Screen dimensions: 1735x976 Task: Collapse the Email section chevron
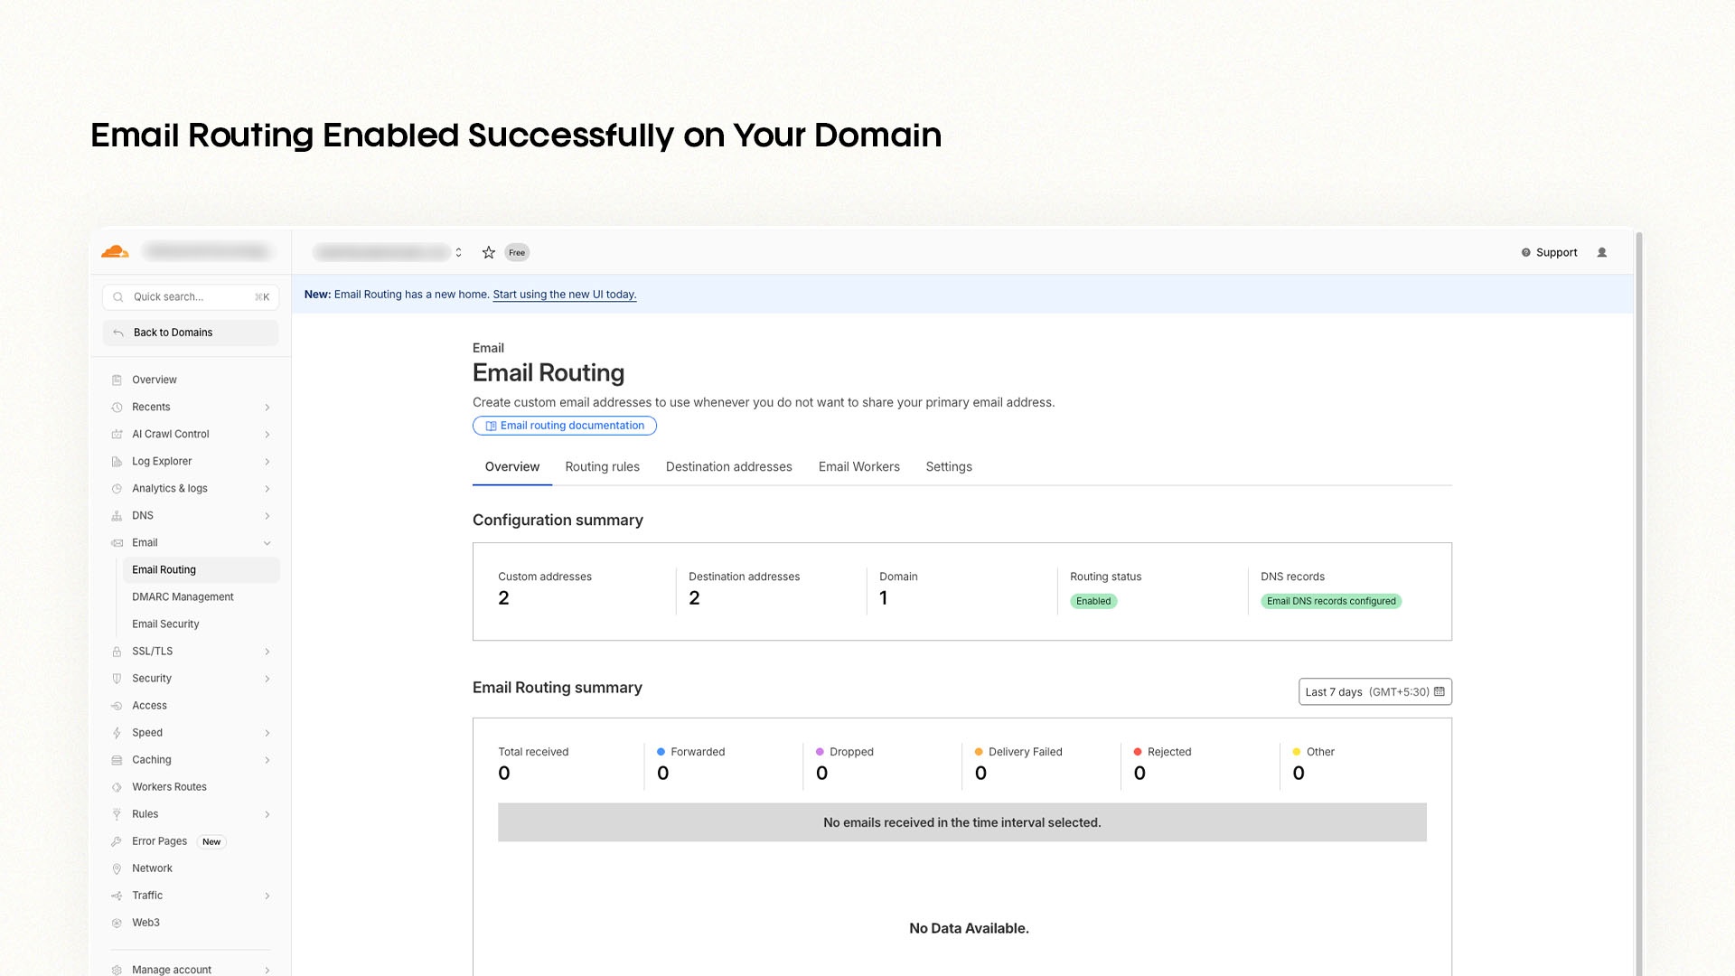pos(267,542)
